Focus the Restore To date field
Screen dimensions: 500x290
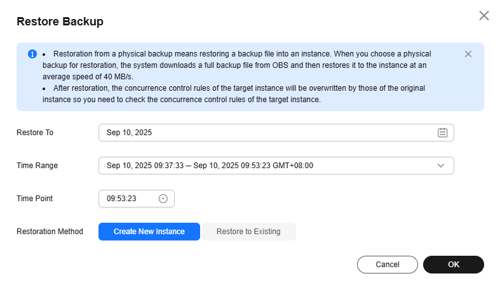coord(276,133)
